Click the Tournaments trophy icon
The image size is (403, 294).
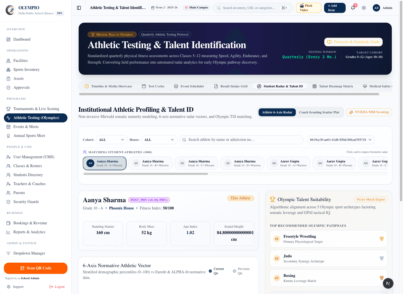tap(8, 109)
